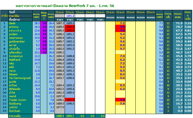Select the 'yot111' name cell
This screenshot has height=118, width=193.
coord(20,107)
